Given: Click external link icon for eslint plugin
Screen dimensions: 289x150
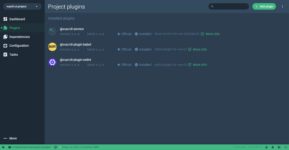Looking at the screenshot, I should [x=190, y=65].
